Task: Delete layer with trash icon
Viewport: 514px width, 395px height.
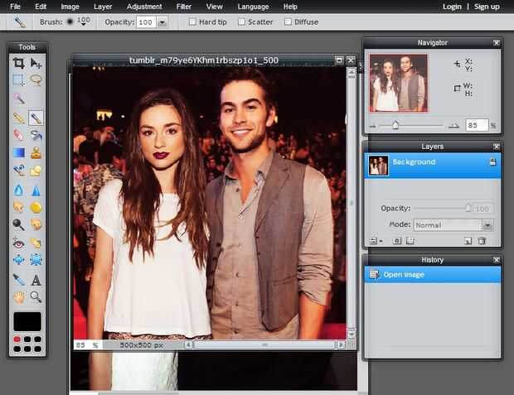Action: [482, 241]
